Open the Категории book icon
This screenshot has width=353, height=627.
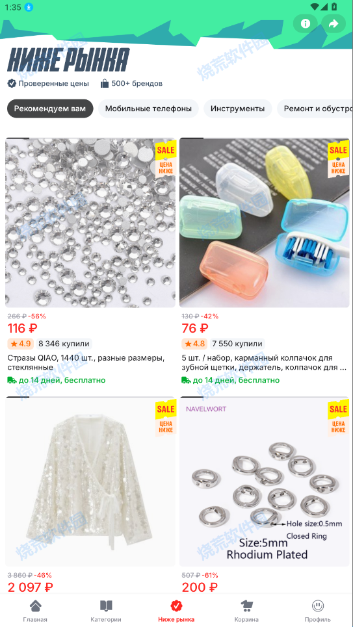pos(106,606)
